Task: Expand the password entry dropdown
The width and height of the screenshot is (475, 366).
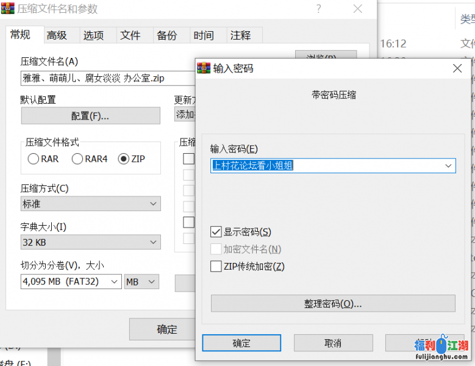Action: [x=449, y=165]
